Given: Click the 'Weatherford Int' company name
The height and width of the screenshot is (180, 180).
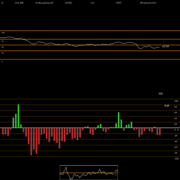Looking at the screenshot, I should click(x=148, y=3).
